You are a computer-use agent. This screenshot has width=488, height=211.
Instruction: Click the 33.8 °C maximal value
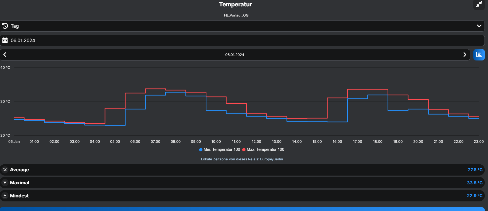coord(475,183)
